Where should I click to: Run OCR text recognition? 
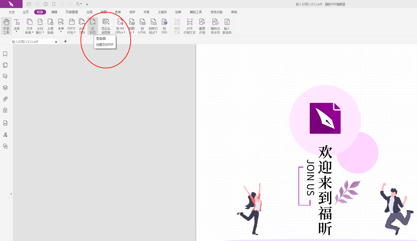pyautogui.click(x=189, y=26)
